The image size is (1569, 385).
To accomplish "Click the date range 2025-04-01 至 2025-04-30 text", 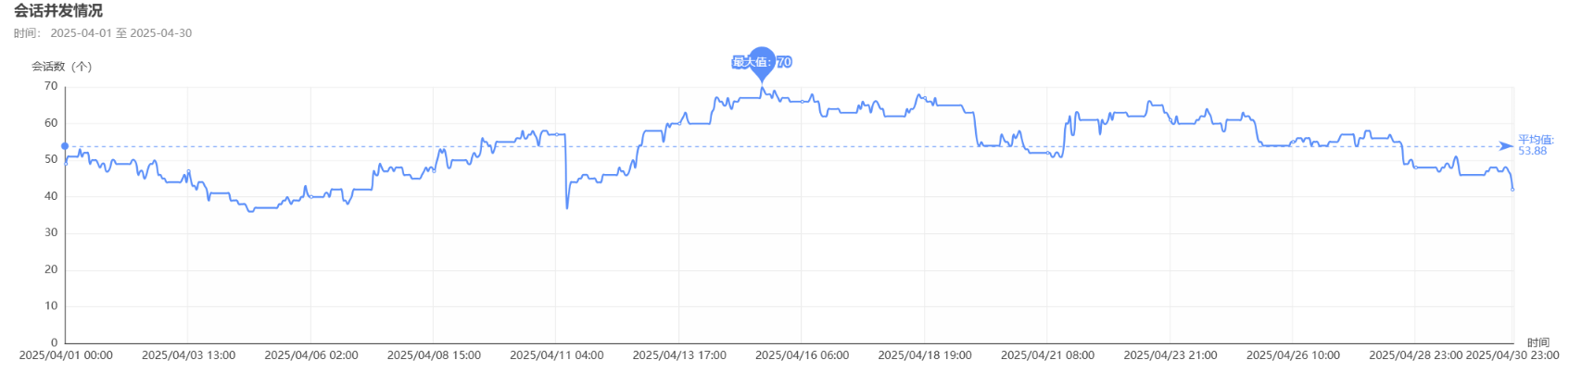I will click(121, 33).
